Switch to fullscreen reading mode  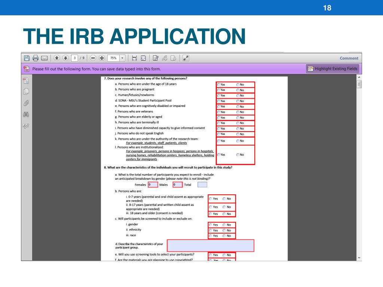pos(186,58)
